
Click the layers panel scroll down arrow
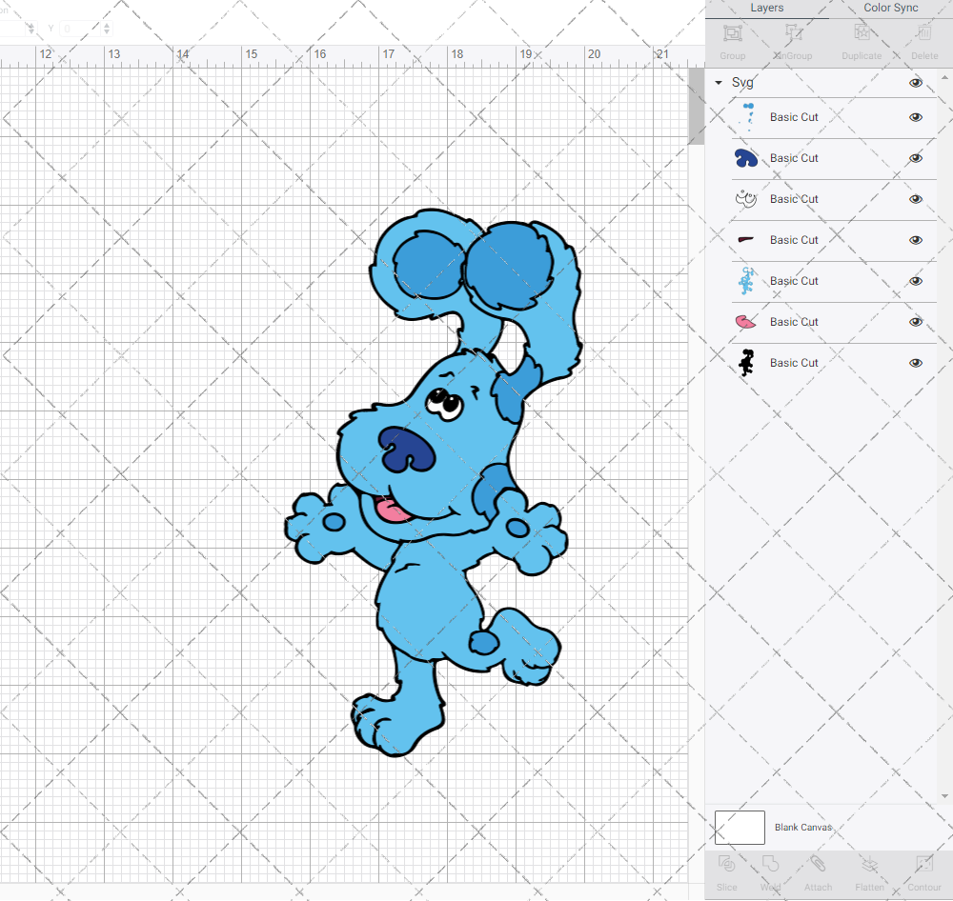point(943,796)
